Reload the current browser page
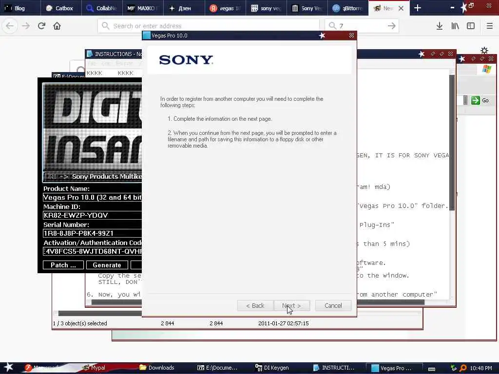Screen dimensions: 499x374 pos(41,26)
